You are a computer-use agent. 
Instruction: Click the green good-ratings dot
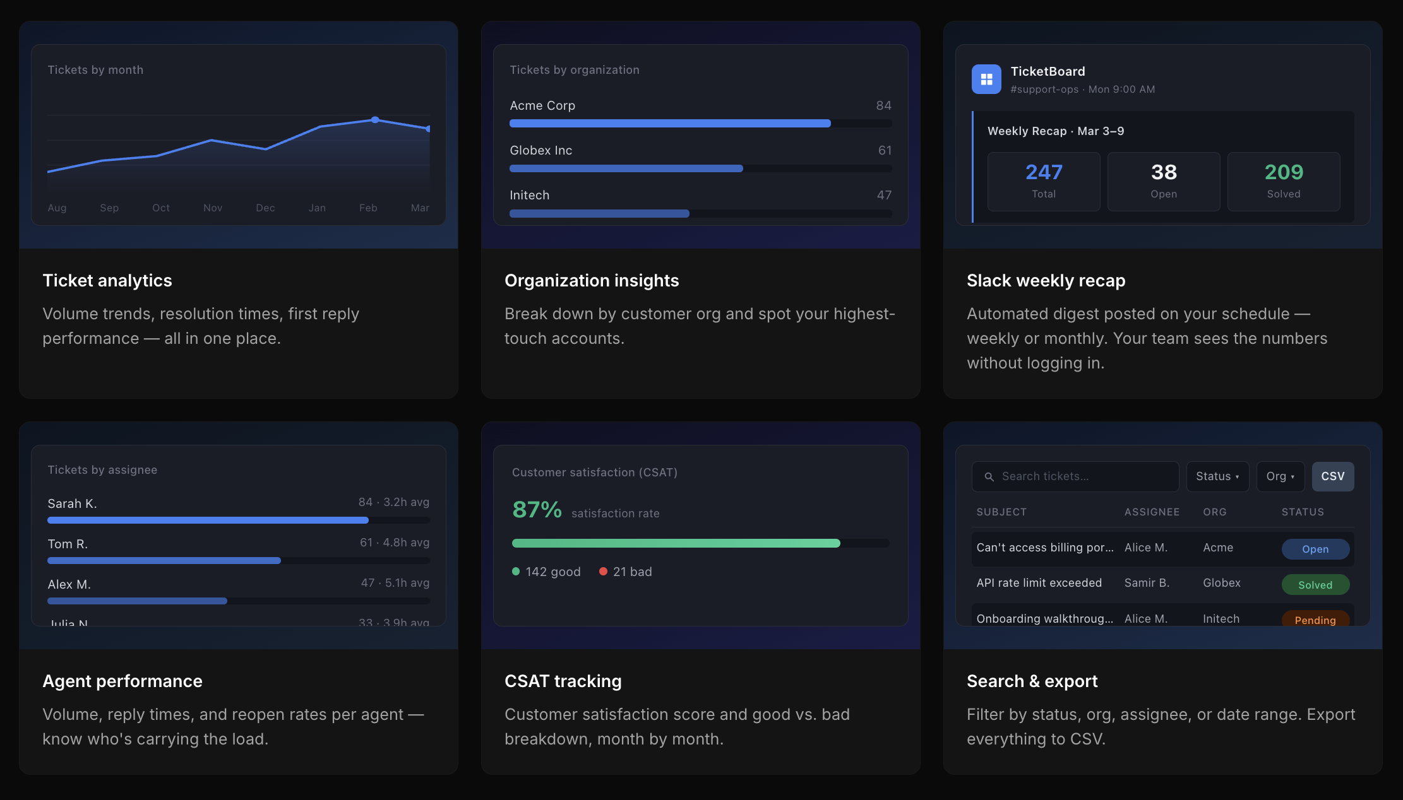516,572
